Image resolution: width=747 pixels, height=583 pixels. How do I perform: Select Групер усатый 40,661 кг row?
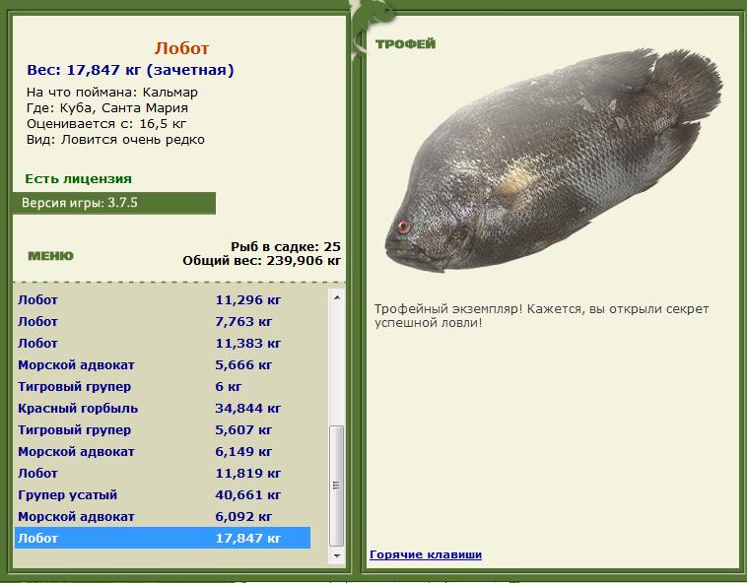coord(163,495)
